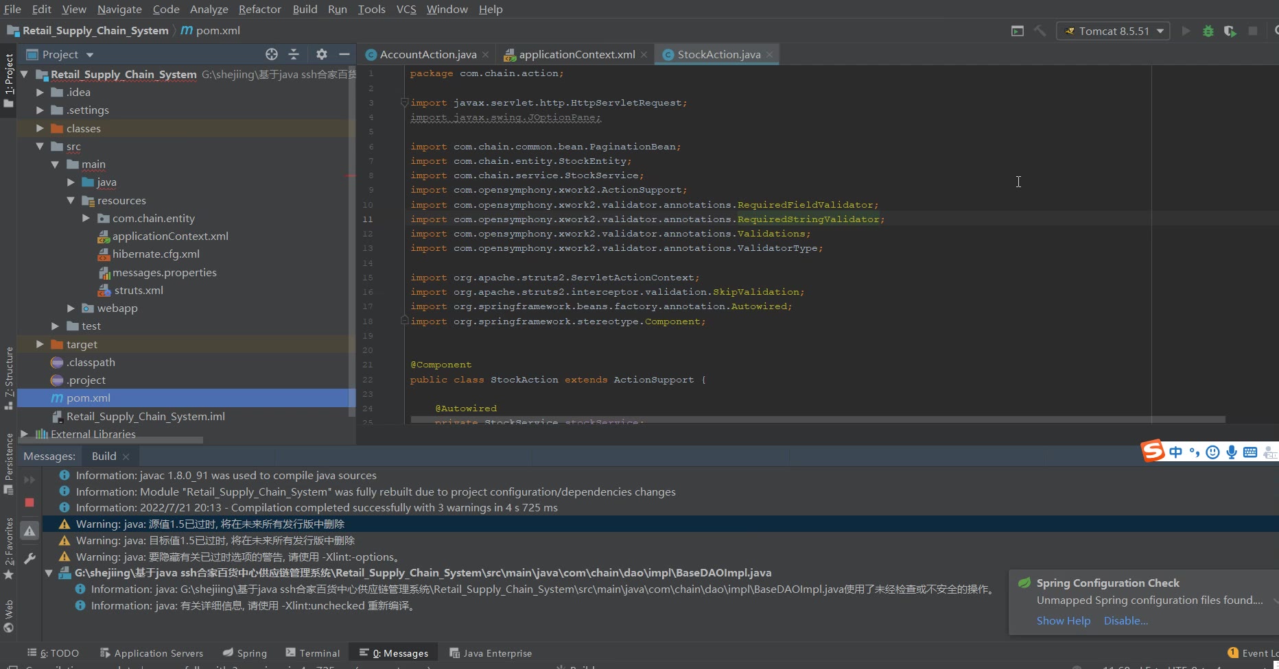Hide the Project panel with minimize icon
This screenshot has height=669, width=1279.
(344, 54)
